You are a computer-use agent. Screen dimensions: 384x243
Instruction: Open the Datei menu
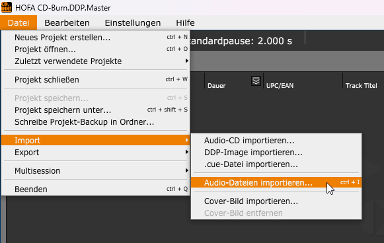[x=19, y=22]
